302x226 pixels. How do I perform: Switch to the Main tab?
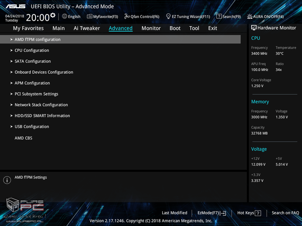[x=59, y=28]
